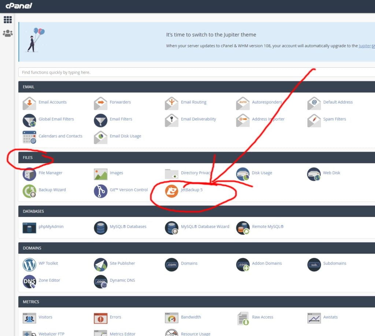Collapse the DATABASES section header
375x336 pixels.
(x=197, y=211)
